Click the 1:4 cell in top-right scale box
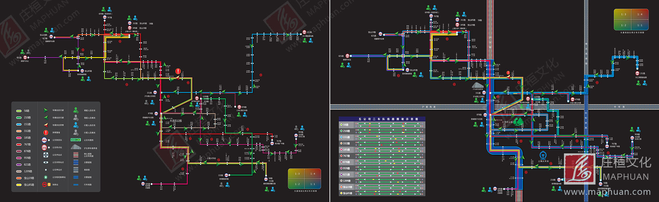 pyautogui.click(x=640, y=14)
